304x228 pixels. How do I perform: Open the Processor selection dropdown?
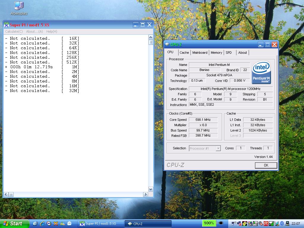218,148
